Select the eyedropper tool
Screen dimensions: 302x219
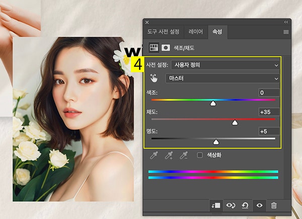[x=154, y=155]
